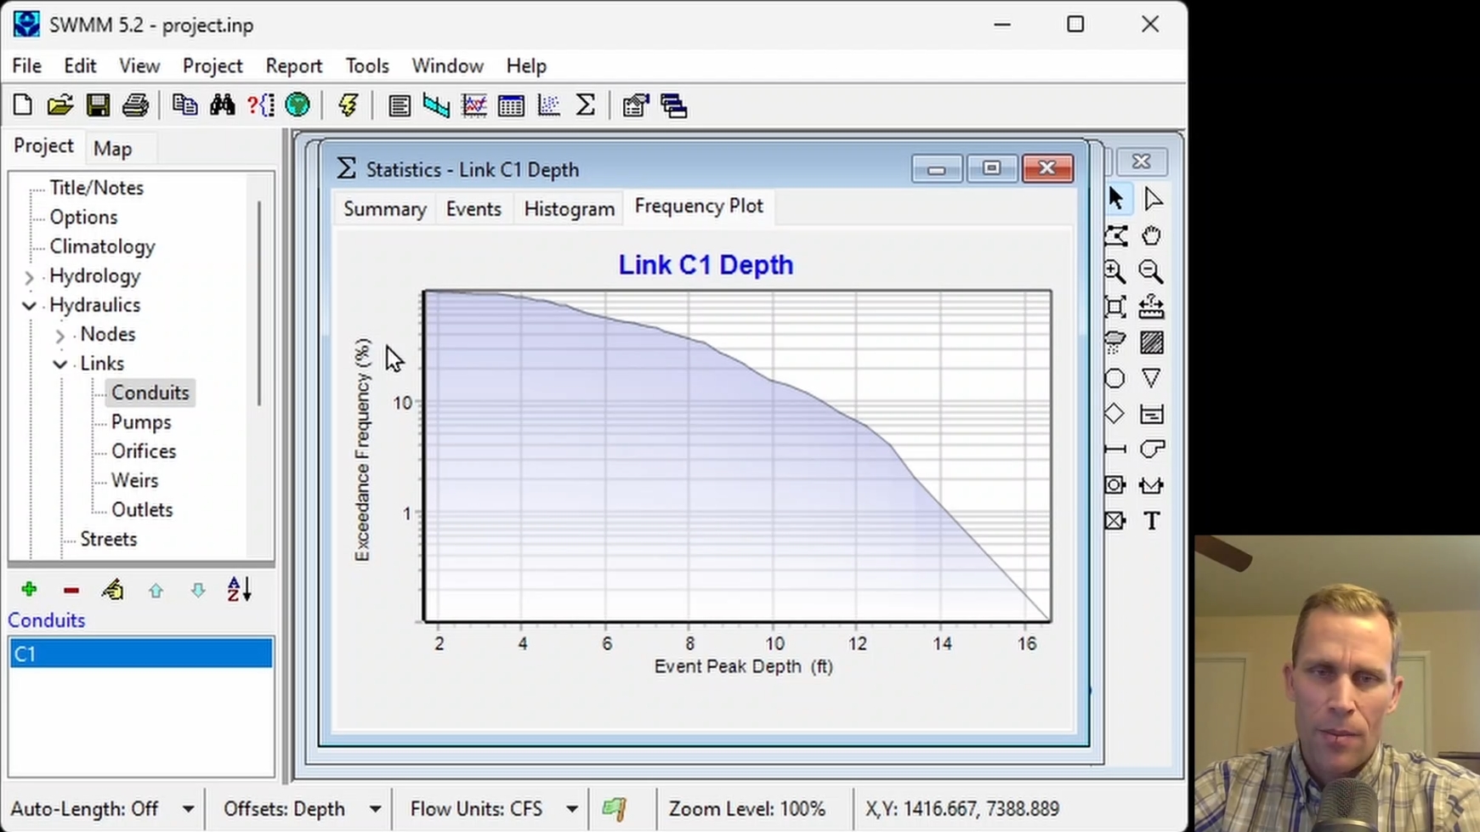Open the Table report toolbar icon

511,105
